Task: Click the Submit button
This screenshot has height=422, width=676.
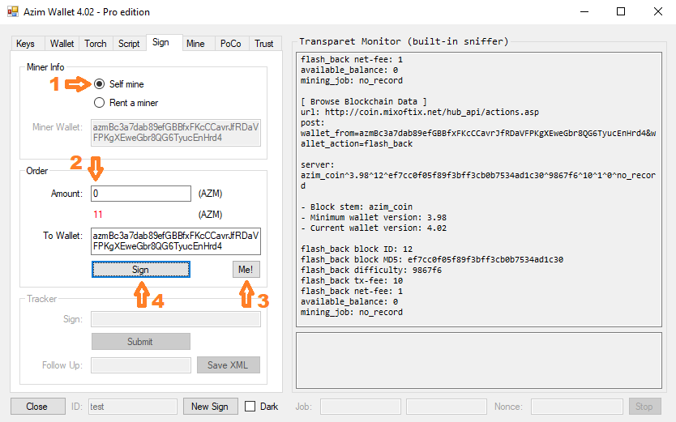Action: [140, 342]
